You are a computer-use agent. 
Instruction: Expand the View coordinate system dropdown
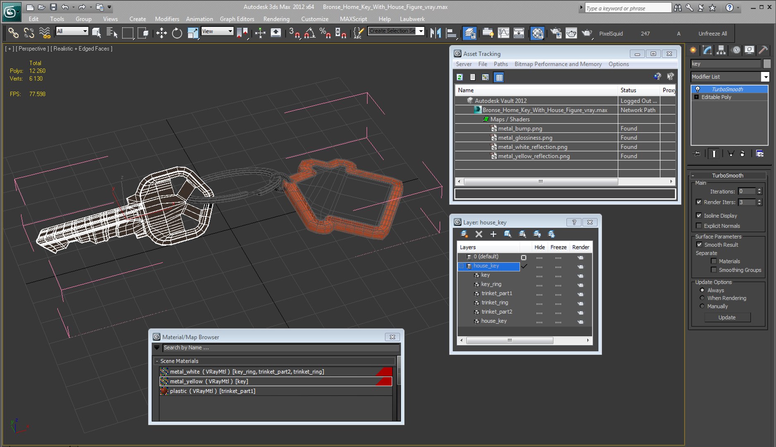pyautogui.click(x=217, y=31)
